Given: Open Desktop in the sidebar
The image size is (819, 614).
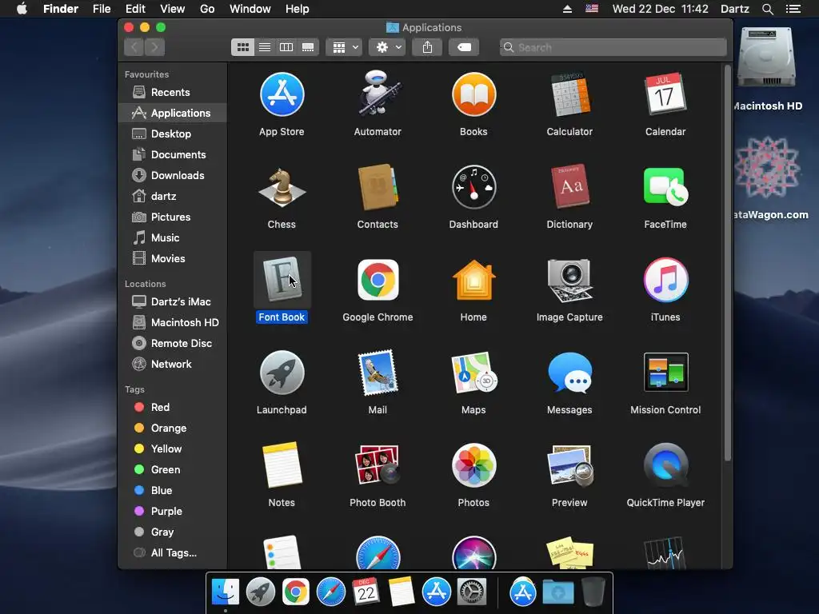Looking at the screenshot, I should [x=173, y=134].
